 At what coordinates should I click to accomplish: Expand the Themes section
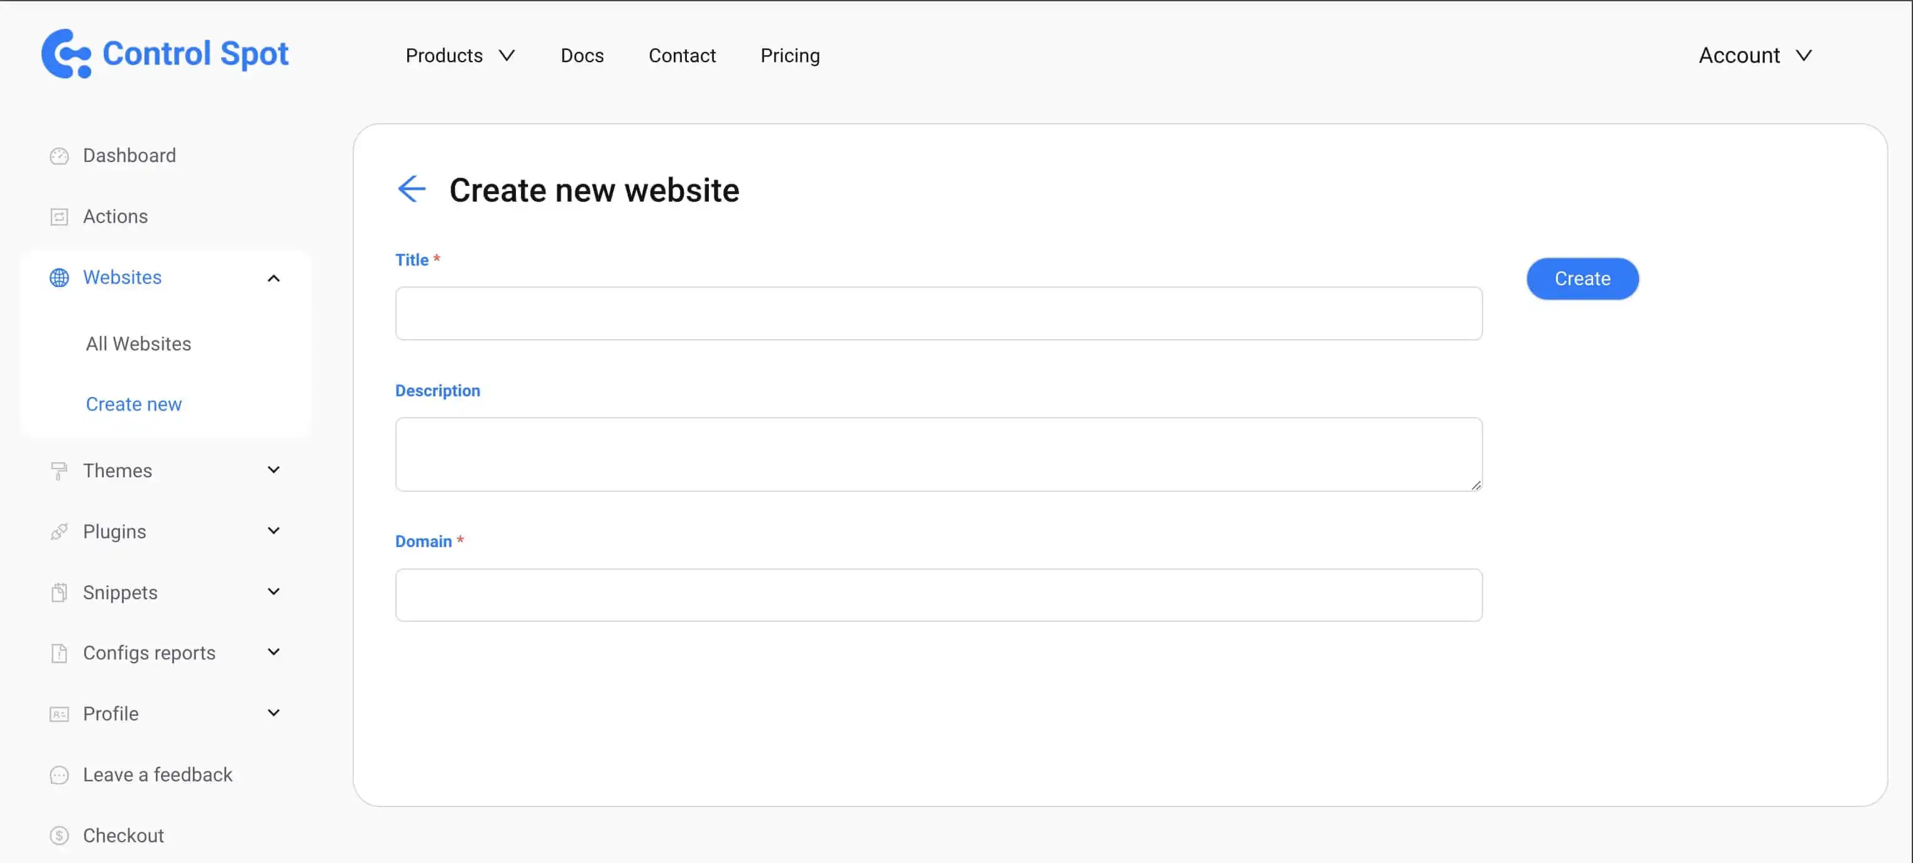tap(273, 470)
